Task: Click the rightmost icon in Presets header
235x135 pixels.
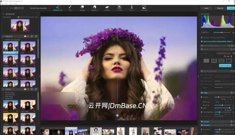Action: click(x=36, y=36)
